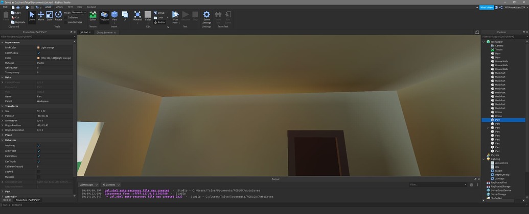Click the Duplicate icon in Clipboard
This screenshot has height=214, width=529.
click(x=13, y=22)
